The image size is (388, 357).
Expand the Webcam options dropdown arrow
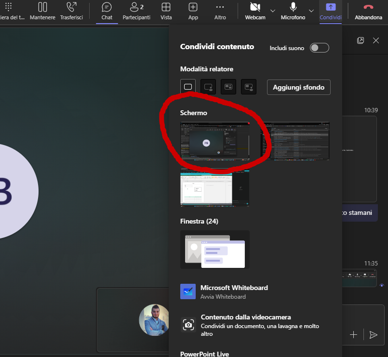coord(273,11)
